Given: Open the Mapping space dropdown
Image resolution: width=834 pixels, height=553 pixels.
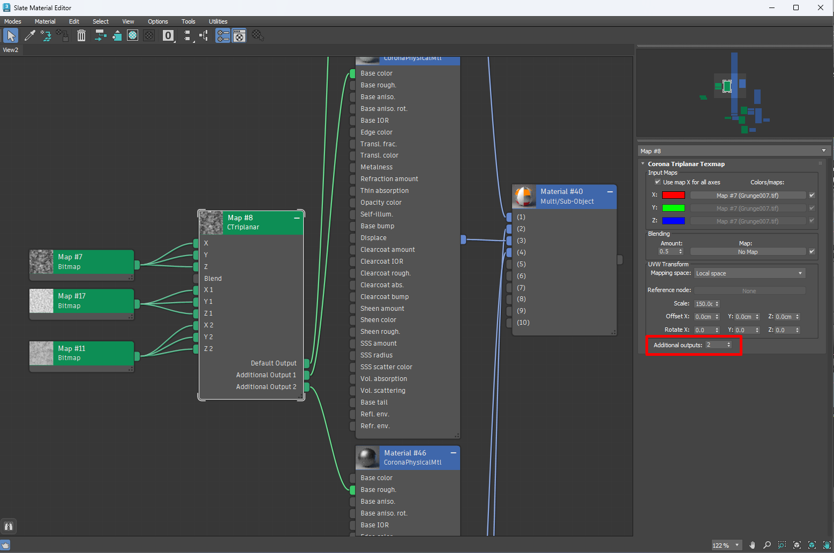Looking at the screenshot, I should click(748, 273).
